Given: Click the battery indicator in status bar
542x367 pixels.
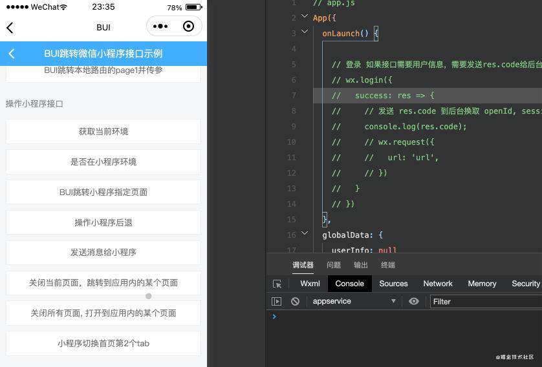Looking at the screenshot, I should click(x=194, y=7).
